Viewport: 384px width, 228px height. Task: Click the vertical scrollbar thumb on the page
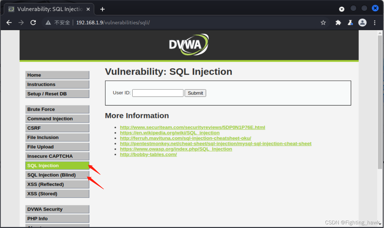coord(380,102)
